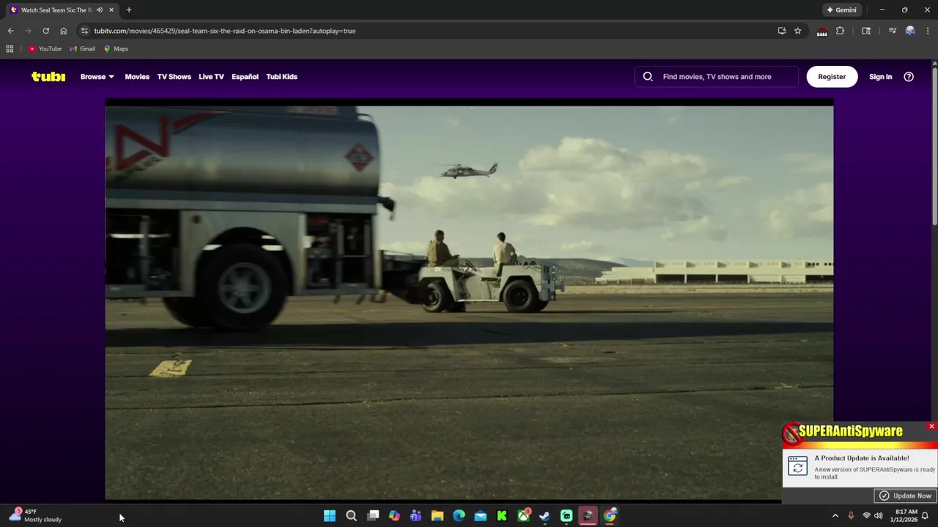Open the red 8444 extension
The width and height of the screenshot is (938, 527).
point(822,31)
